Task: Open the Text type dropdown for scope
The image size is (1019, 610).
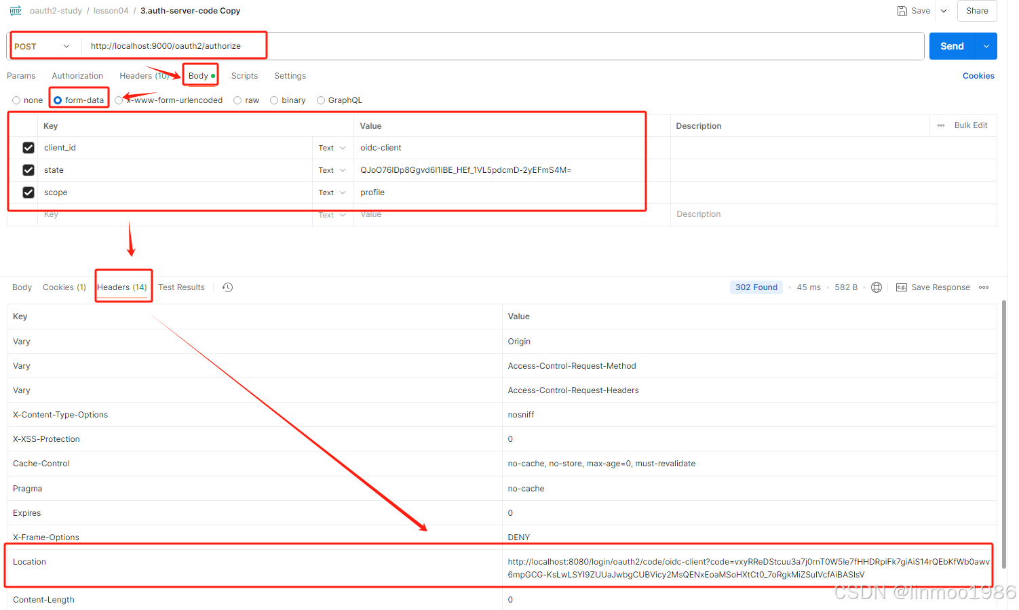Action: pyautogui.click(x=332, y=192)
